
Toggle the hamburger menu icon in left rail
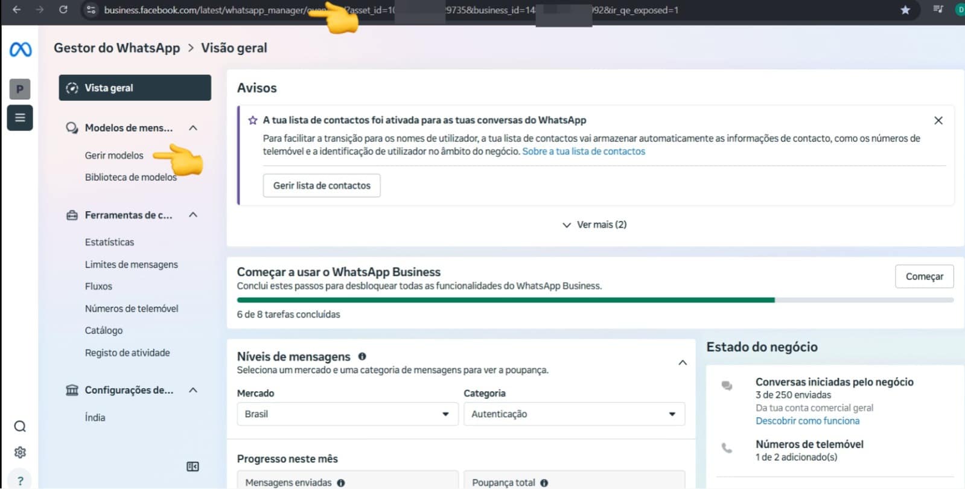coord(20,117)
